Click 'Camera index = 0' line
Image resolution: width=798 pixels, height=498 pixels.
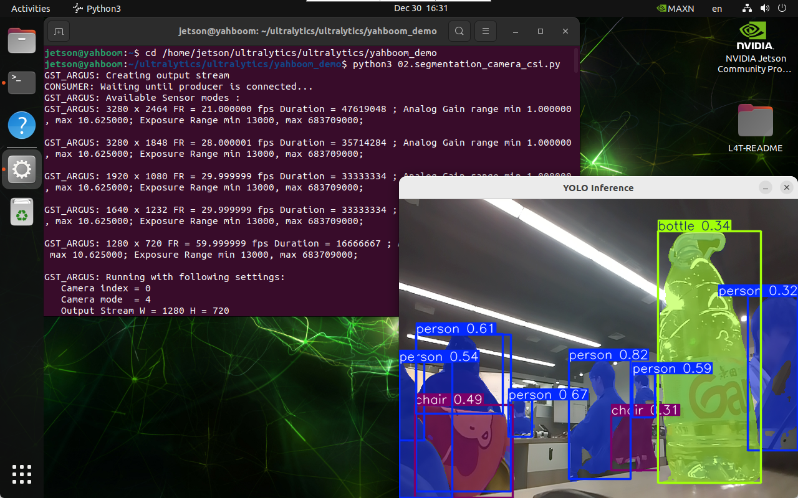click(x=106, y=288)
